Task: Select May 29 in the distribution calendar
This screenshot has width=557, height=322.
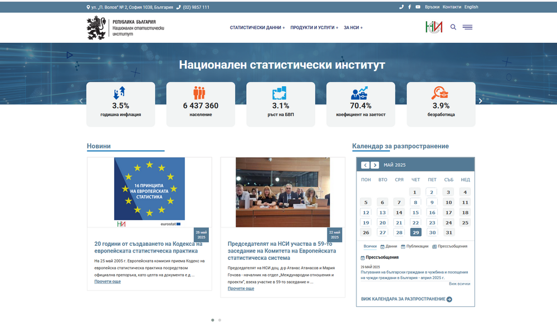Action: click(x=416, y=232)
